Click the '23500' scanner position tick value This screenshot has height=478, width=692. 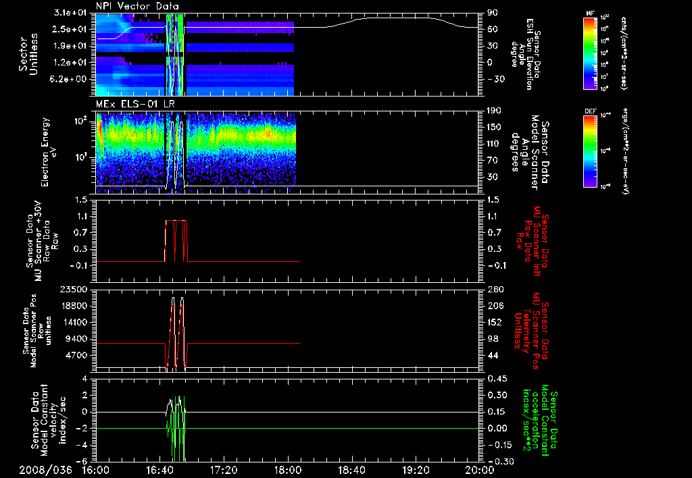tap(74, 289)
